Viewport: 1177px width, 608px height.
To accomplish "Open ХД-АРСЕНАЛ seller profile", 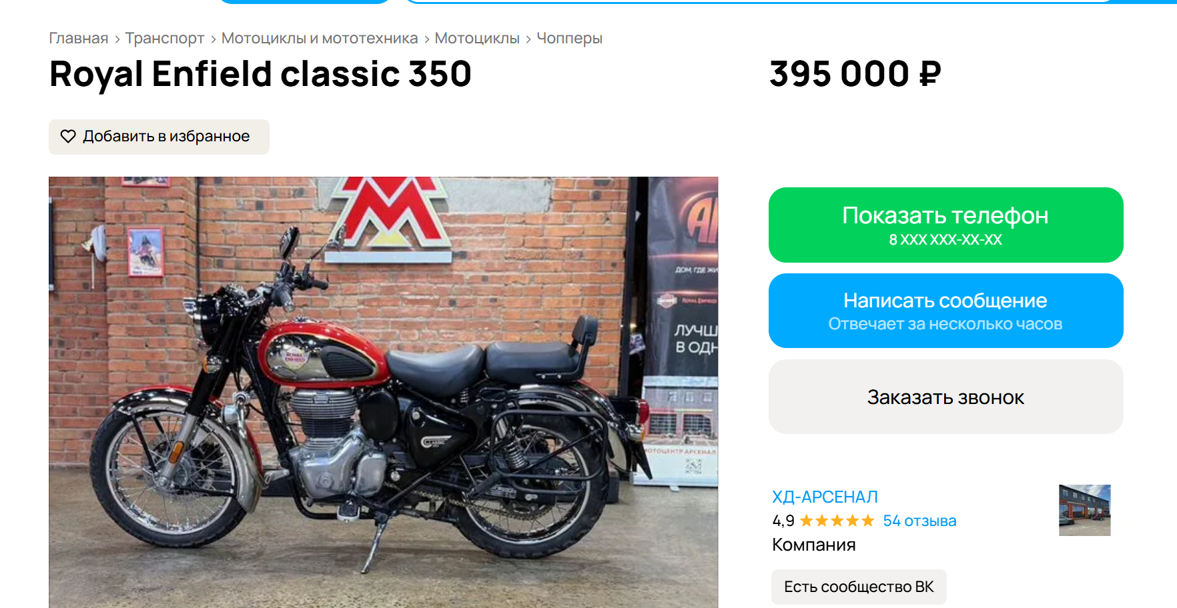I will point(825,497).
